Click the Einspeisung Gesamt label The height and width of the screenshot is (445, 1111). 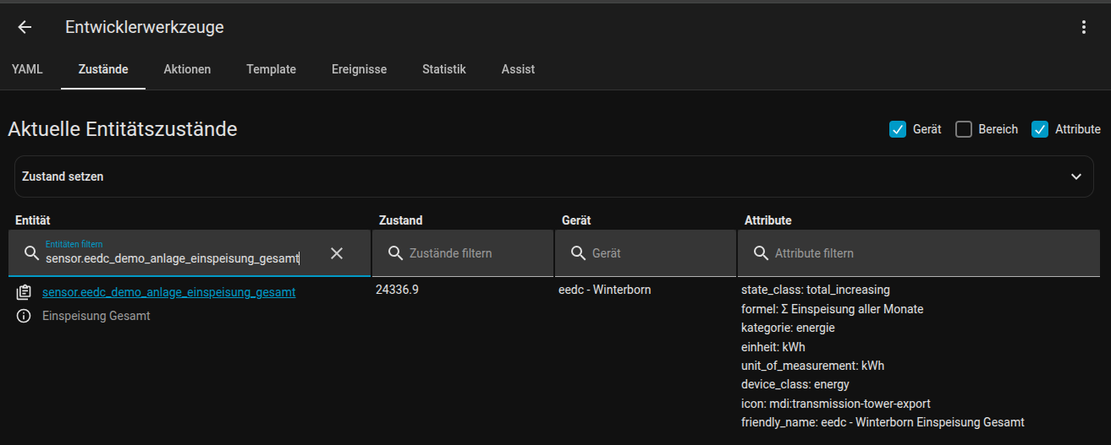click(96, 316)
